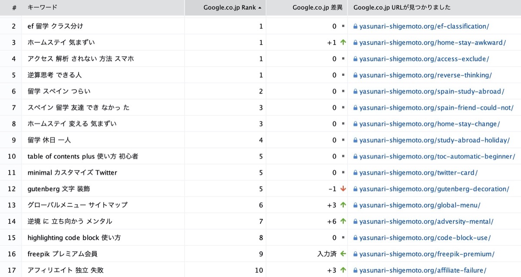Image resolution: width=521 pixels, height=277 pixels.
Task: Click the キーワード column header
Action: [x=103, y=7]
